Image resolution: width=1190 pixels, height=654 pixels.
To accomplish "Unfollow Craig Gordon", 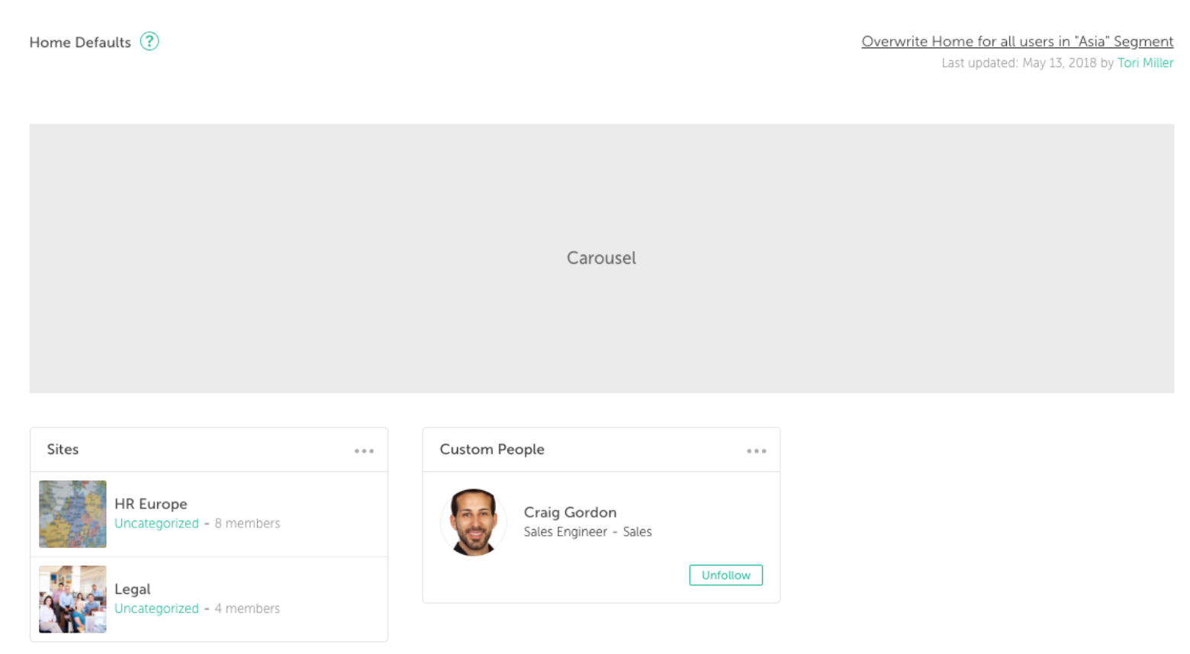I will pyautogui.click(x=725, y=575).
